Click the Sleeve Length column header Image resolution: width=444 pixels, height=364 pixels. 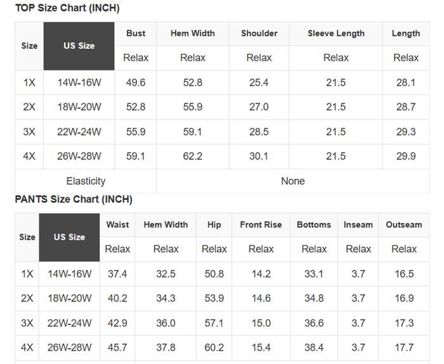336,34
